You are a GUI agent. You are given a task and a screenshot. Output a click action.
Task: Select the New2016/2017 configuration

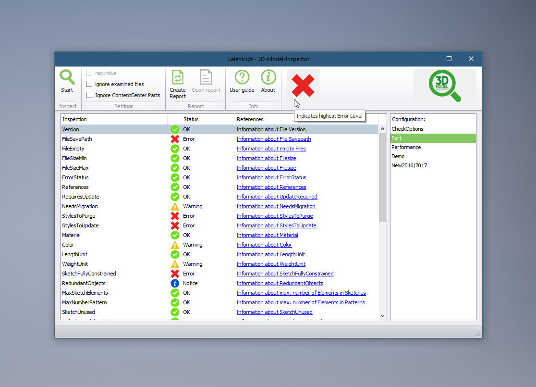coord(433,165)
